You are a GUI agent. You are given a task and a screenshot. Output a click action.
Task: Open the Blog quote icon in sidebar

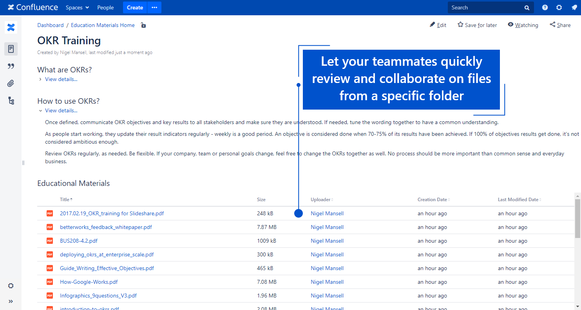pyautogui.click(x=11, y=66)
